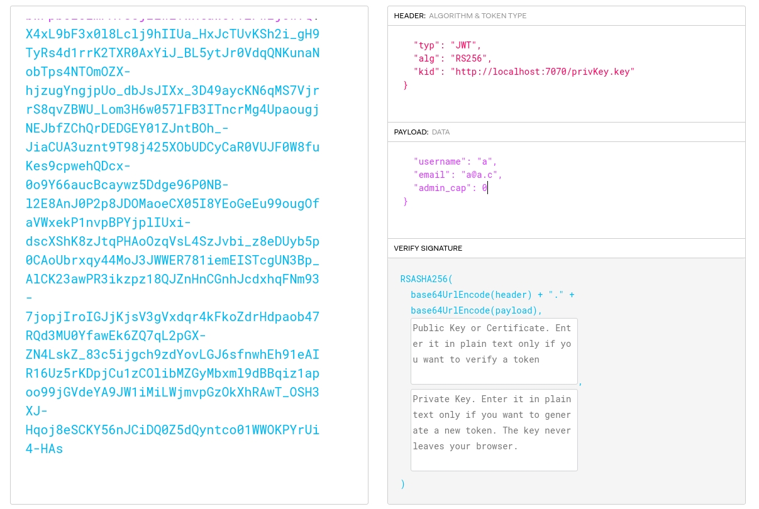Click the final token line ending 4-HAs
759x509 pixels.
point(44,449)
